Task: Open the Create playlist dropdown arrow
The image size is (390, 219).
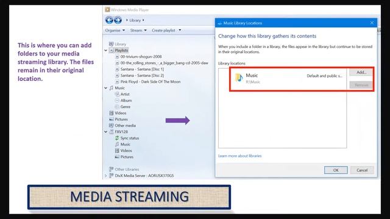Action: coord(180,30)
